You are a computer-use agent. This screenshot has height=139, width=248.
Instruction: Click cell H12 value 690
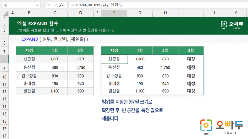tap(165, 91)
